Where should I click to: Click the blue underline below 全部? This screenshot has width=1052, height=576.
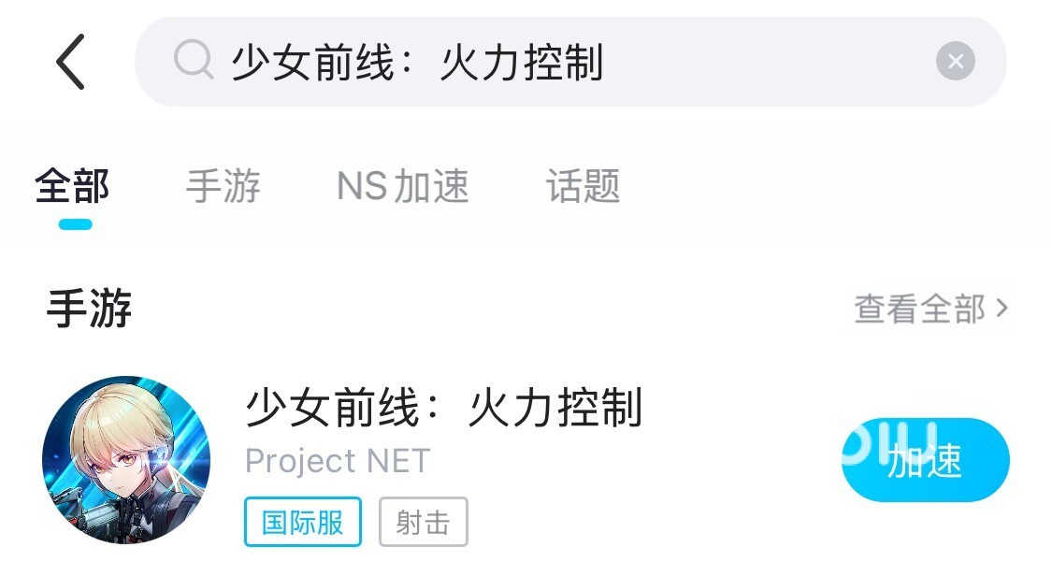point(75,224)
